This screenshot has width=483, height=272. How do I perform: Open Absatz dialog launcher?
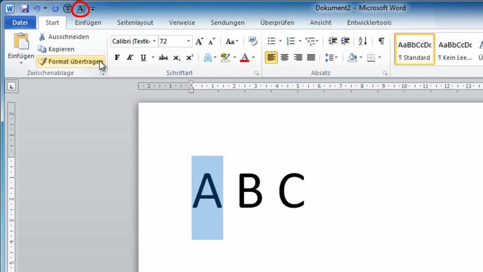[x=385, y=74]
